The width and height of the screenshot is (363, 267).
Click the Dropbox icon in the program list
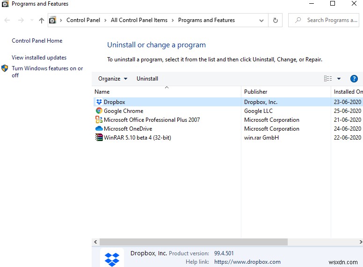[99, 102]
